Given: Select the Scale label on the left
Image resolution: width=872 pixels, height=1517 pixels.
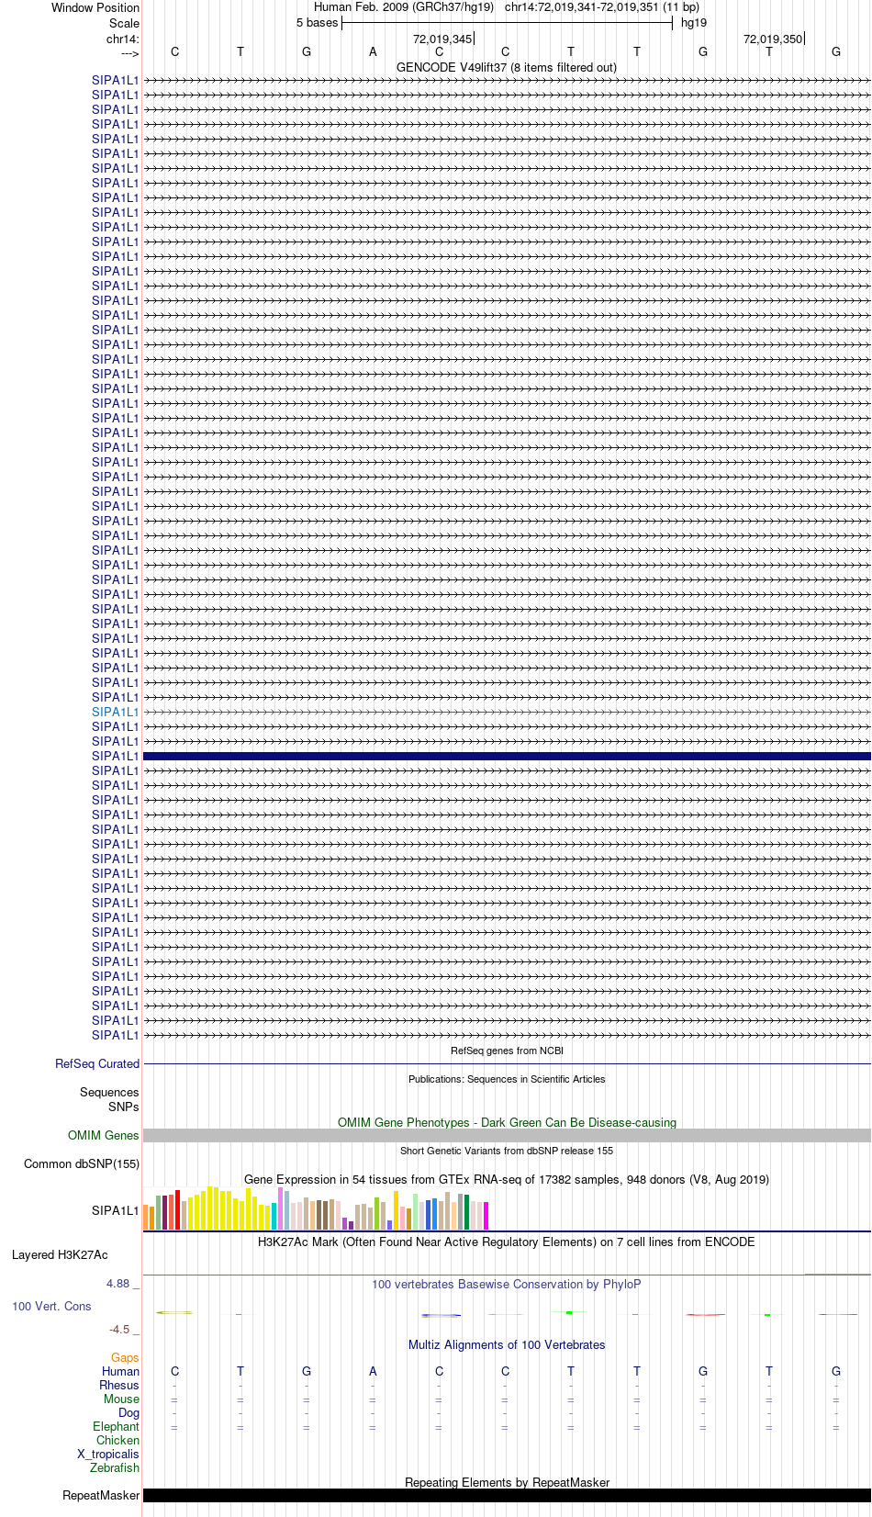Looking at the screenshot, I should (124, 23).
